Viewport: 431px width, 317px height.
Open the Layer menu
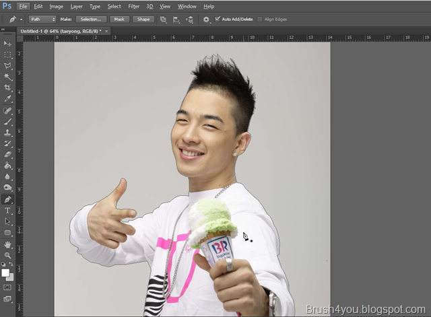tap(76, 6)
